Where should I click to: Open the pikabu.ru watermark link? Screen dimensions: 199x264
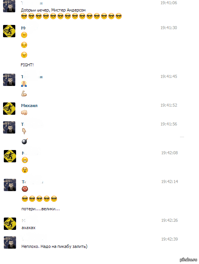[x=188, y=260]
